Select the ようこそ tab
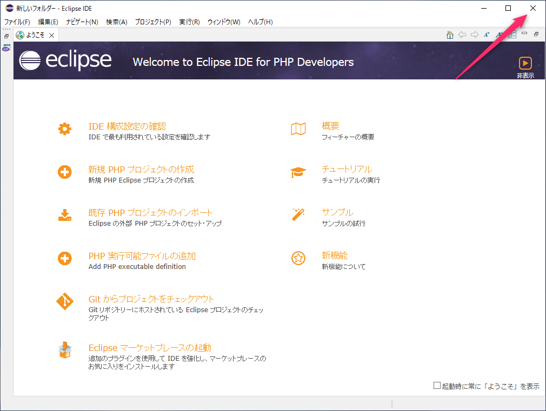 tap(35, 35)
